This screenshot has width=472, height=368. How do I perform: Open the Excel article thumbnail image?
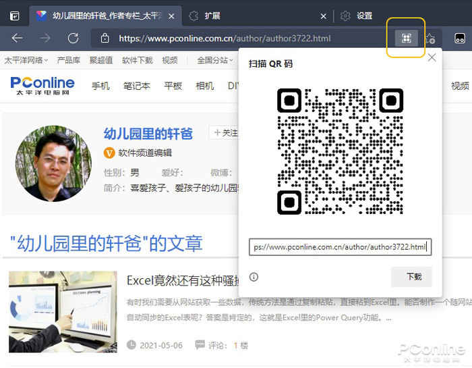pos(63,312)
